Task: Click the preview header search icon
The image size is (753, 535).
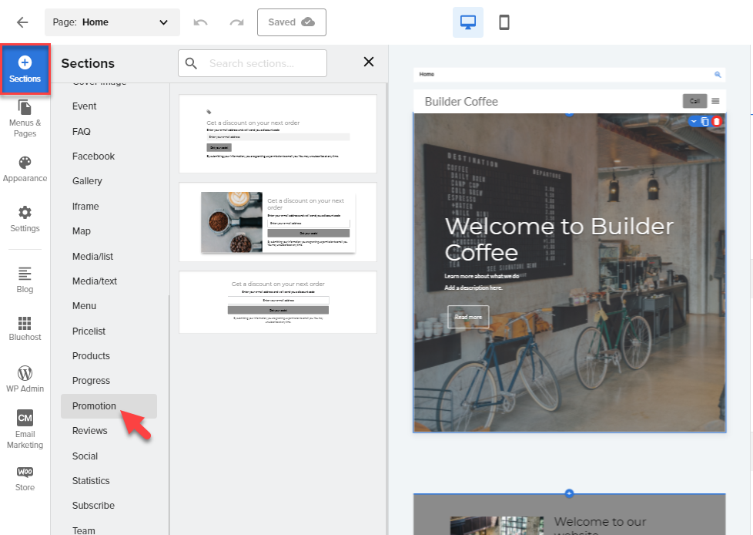Action: (718, 75)
